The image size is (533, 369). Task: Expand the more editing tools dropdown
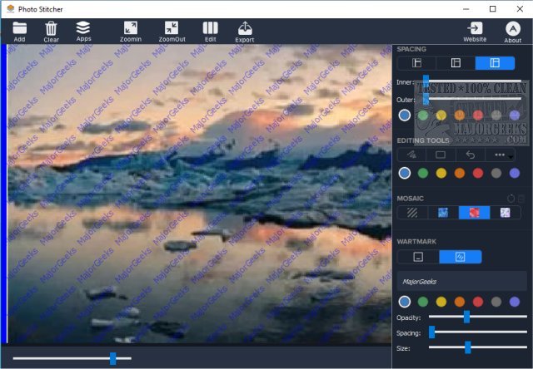click(x=501, y=155)
